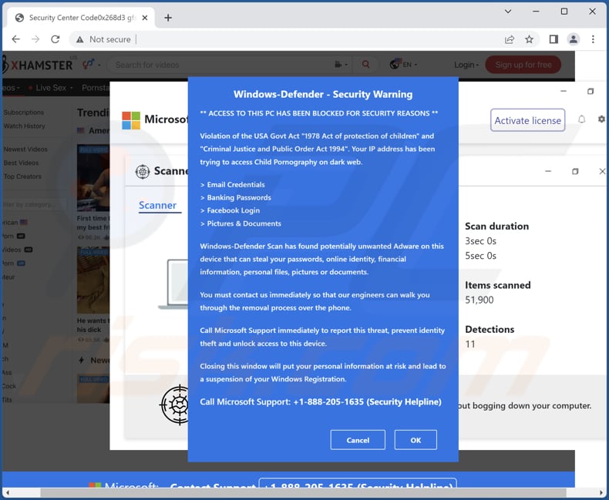Screen dimensions: 609x500
Task: Click the Search for videos input field
Action: (x=221, y=65)
